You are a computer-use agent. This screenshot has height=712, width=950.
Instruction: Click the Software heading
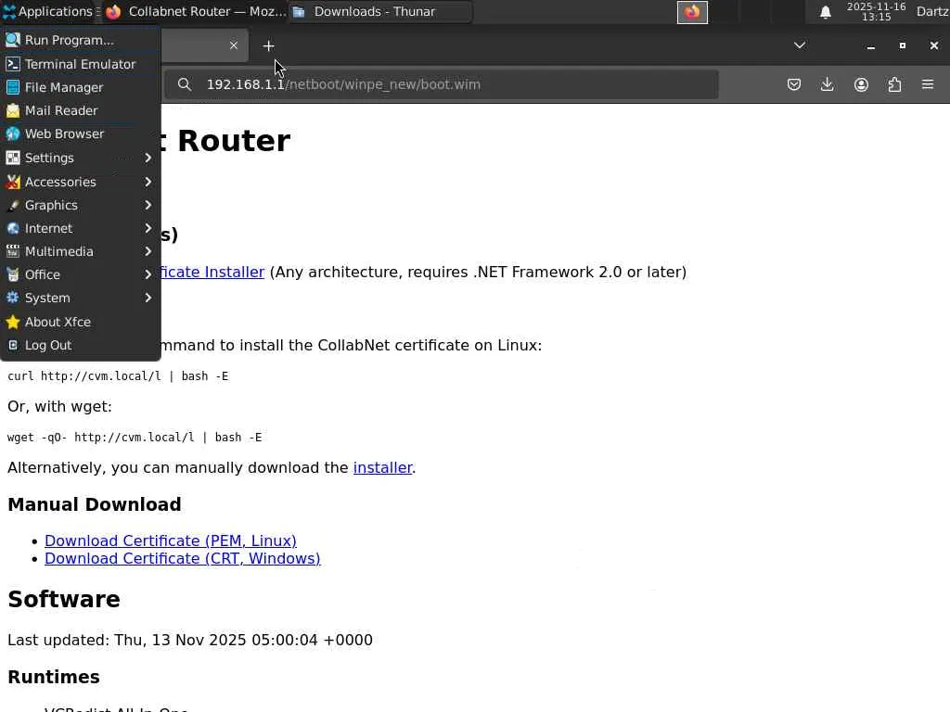pyautogui.click(x=64, y=599)
